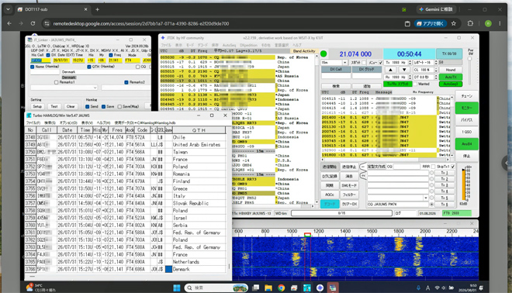
Task: Toggle the Name (Hamlog) checkbox in JT_Linker
Action: tap(33, 67)
